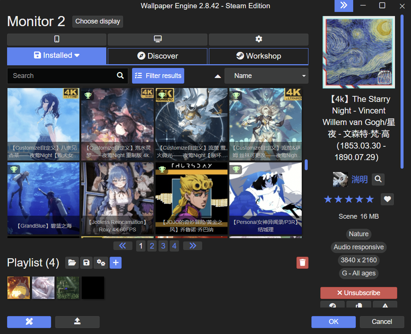The height and width of the screenshot is (334, 411).
Task: Select forest playlist thumbnail
Action: (68, 288)
